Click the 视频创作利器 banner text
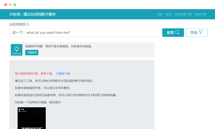The width and height of the screenshot is (215, 129). (59, 46)
